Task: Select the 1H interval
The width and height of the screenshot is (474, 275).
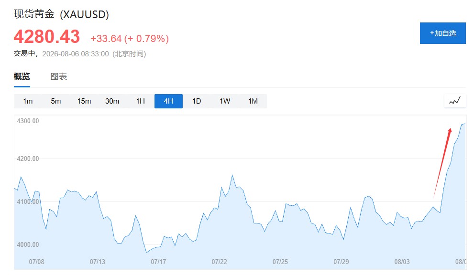Action: 140,101
